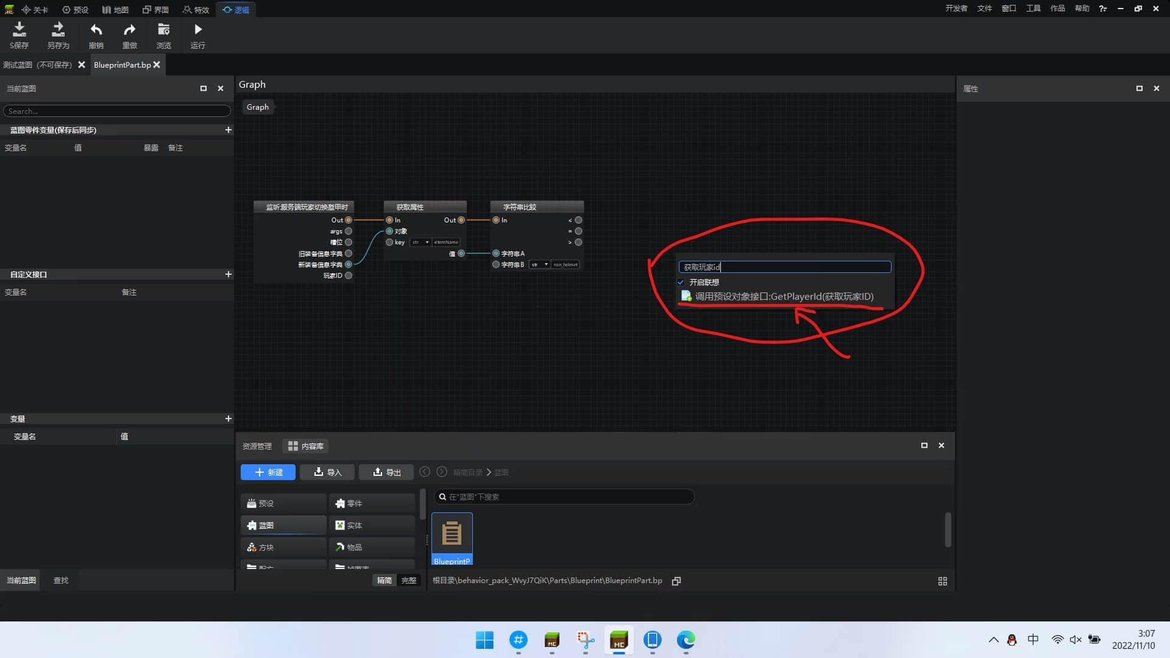Click the 另存为 save-as icon

(58, 35)
